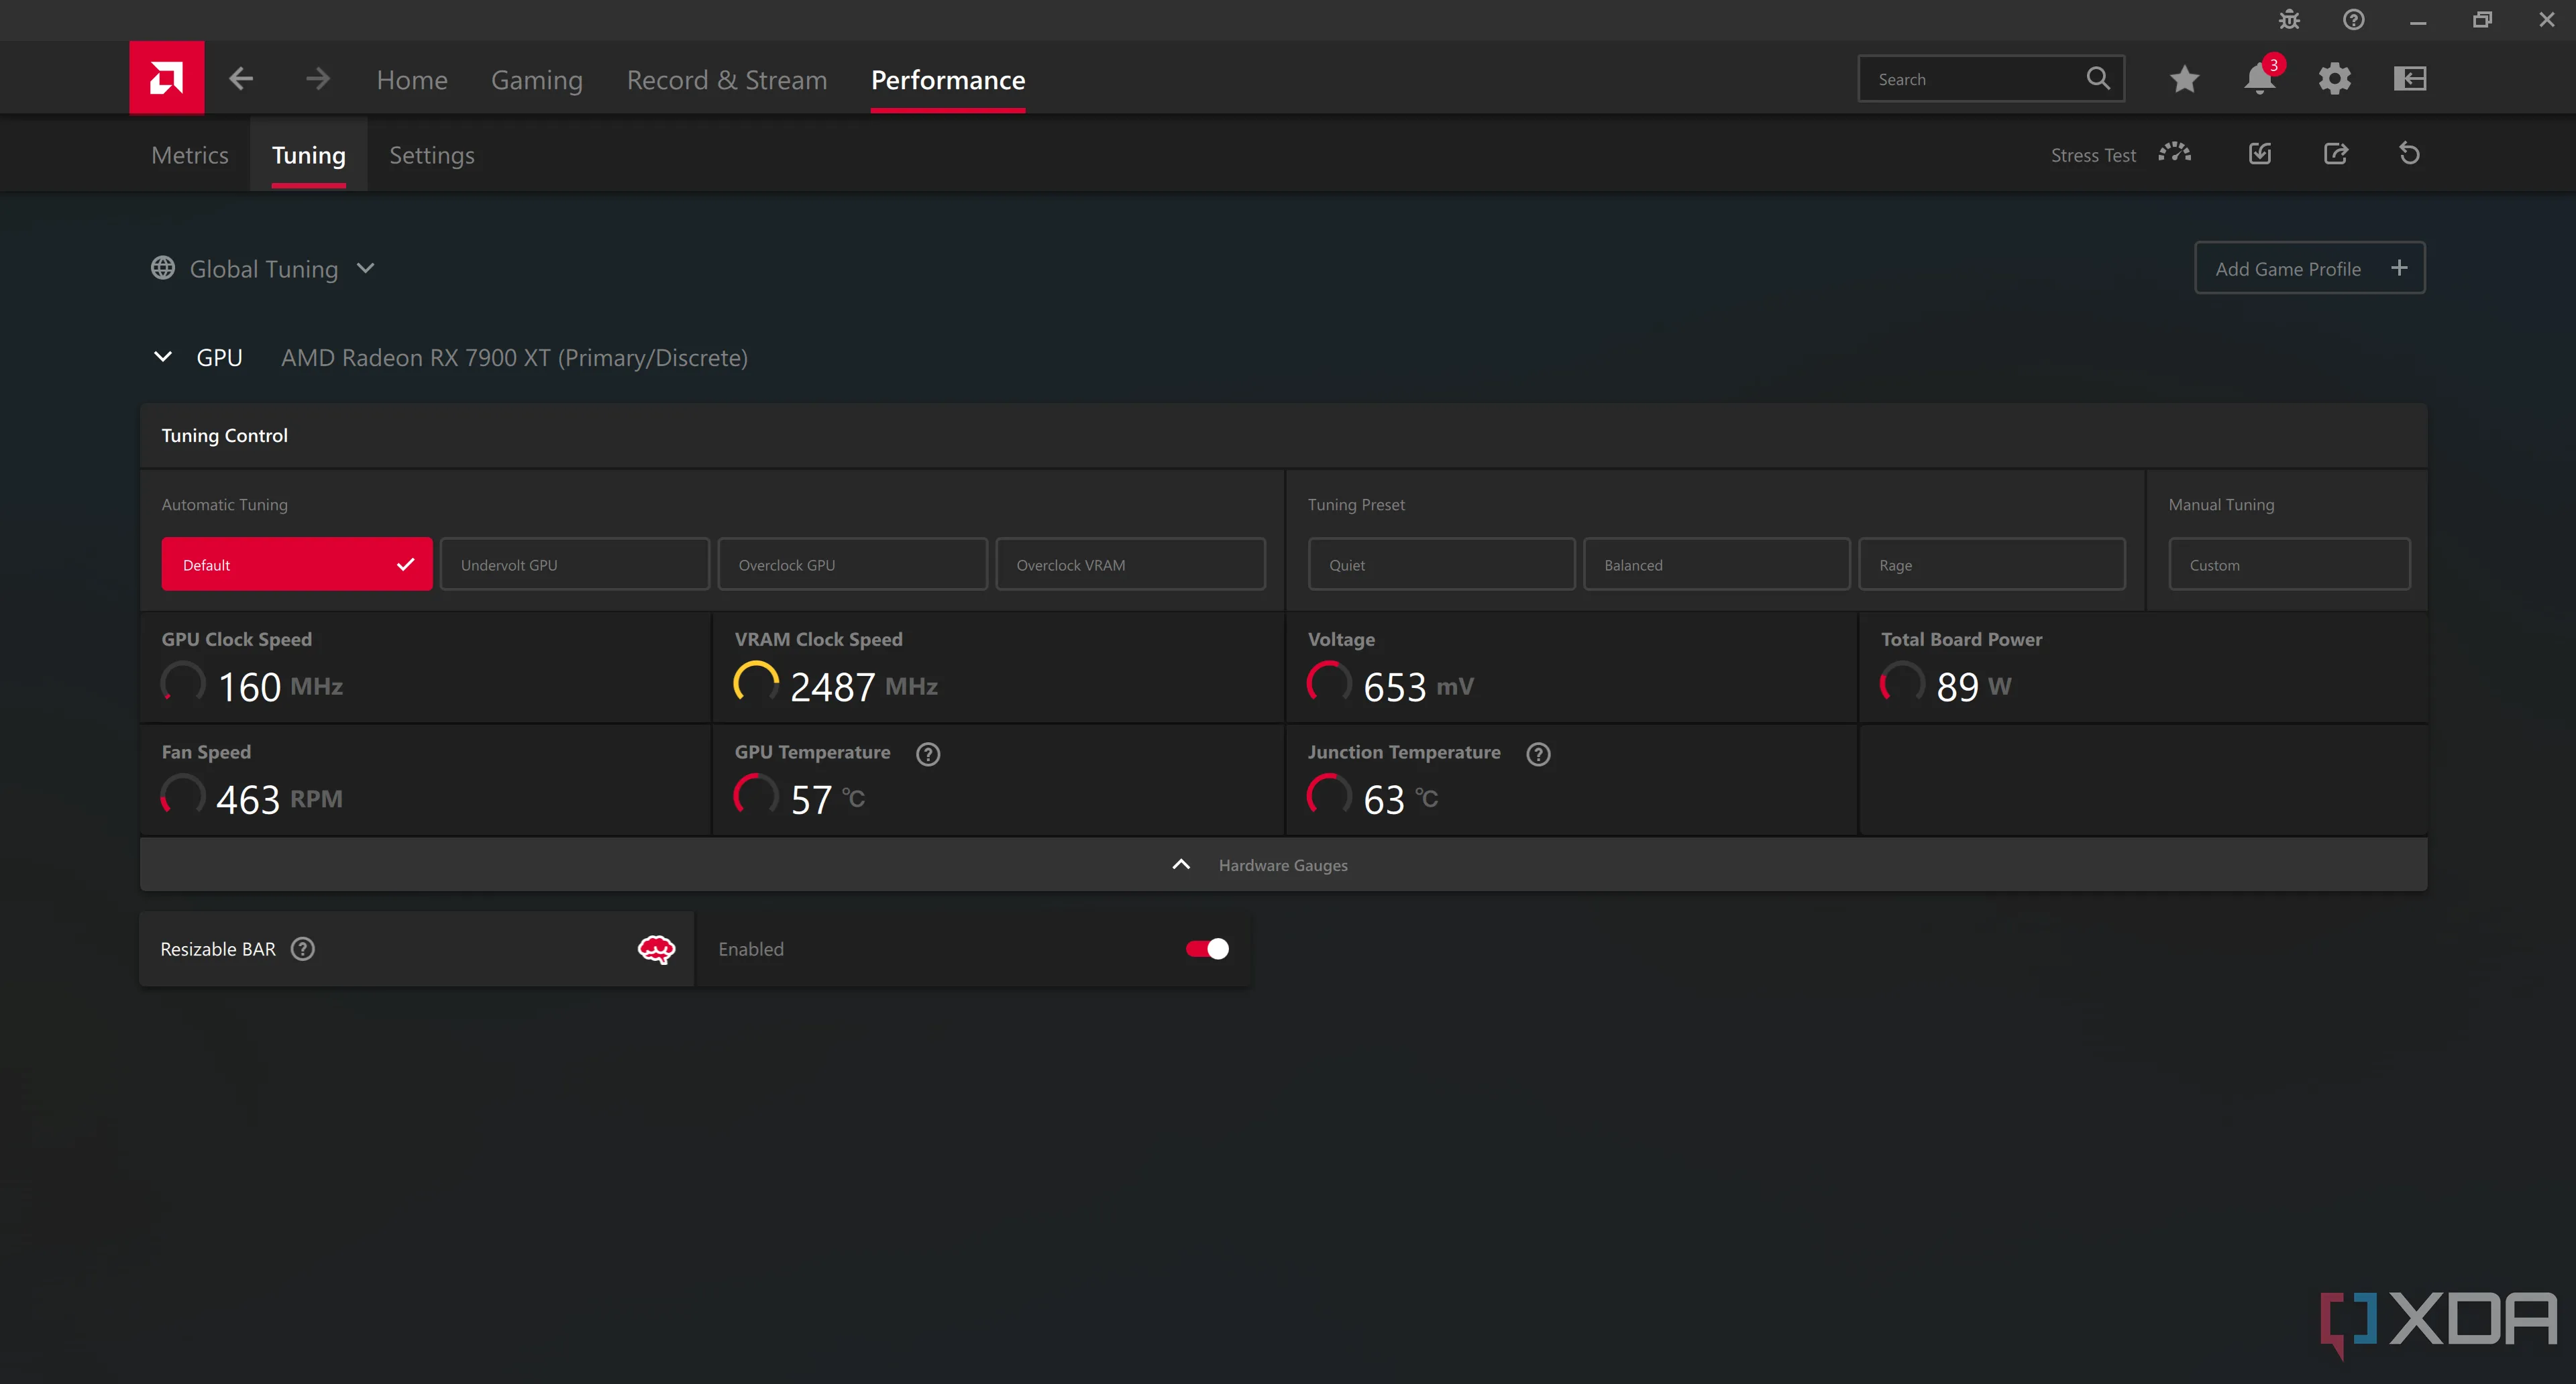Viewport: 2576px width, 1384px height.
Task: Open the Performance tab
Action: click(948, 80)
